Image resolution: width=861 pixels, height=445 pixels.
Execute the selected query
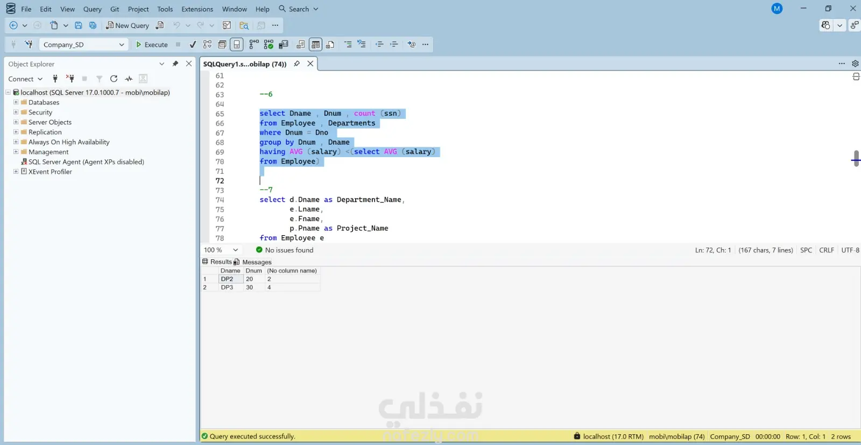point(152,45)
